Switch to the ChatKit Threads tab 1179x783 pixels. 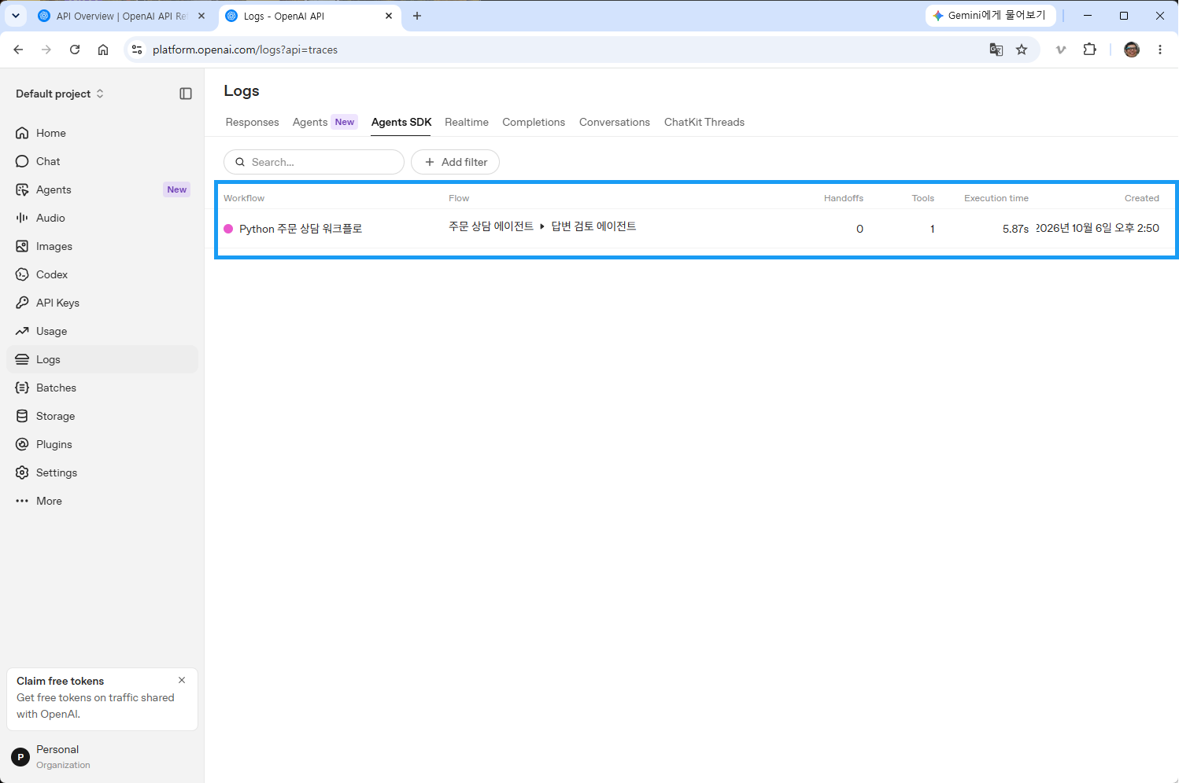tap(704, 122)
